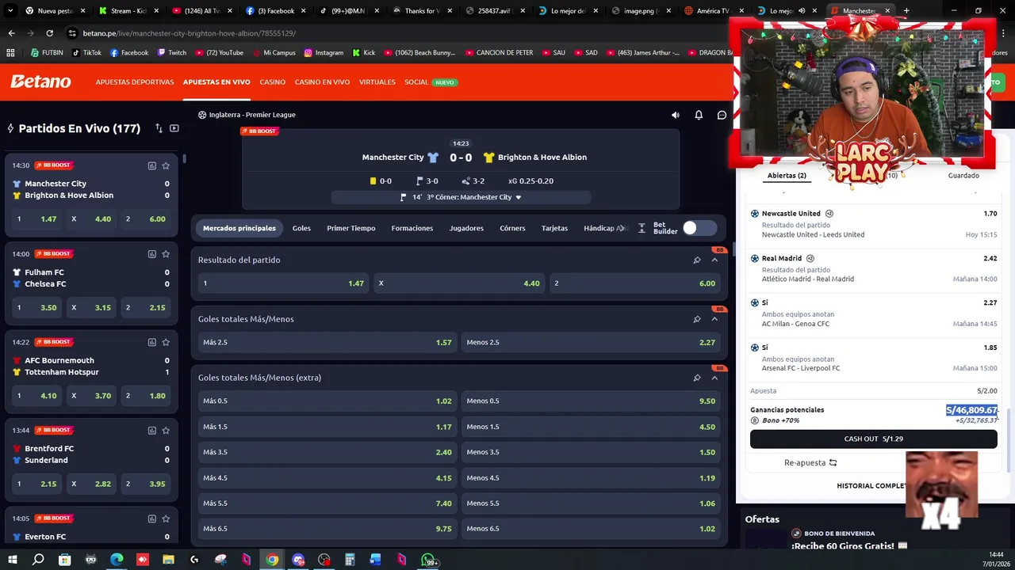Open Casino menu item
Screen dimensions: 1015x570
(x=272, y=82)
